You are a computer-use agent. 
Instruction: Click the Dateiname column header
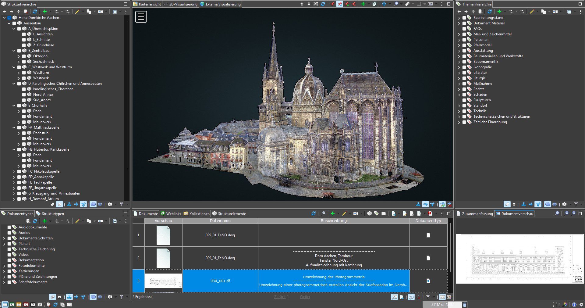[220, 220]
